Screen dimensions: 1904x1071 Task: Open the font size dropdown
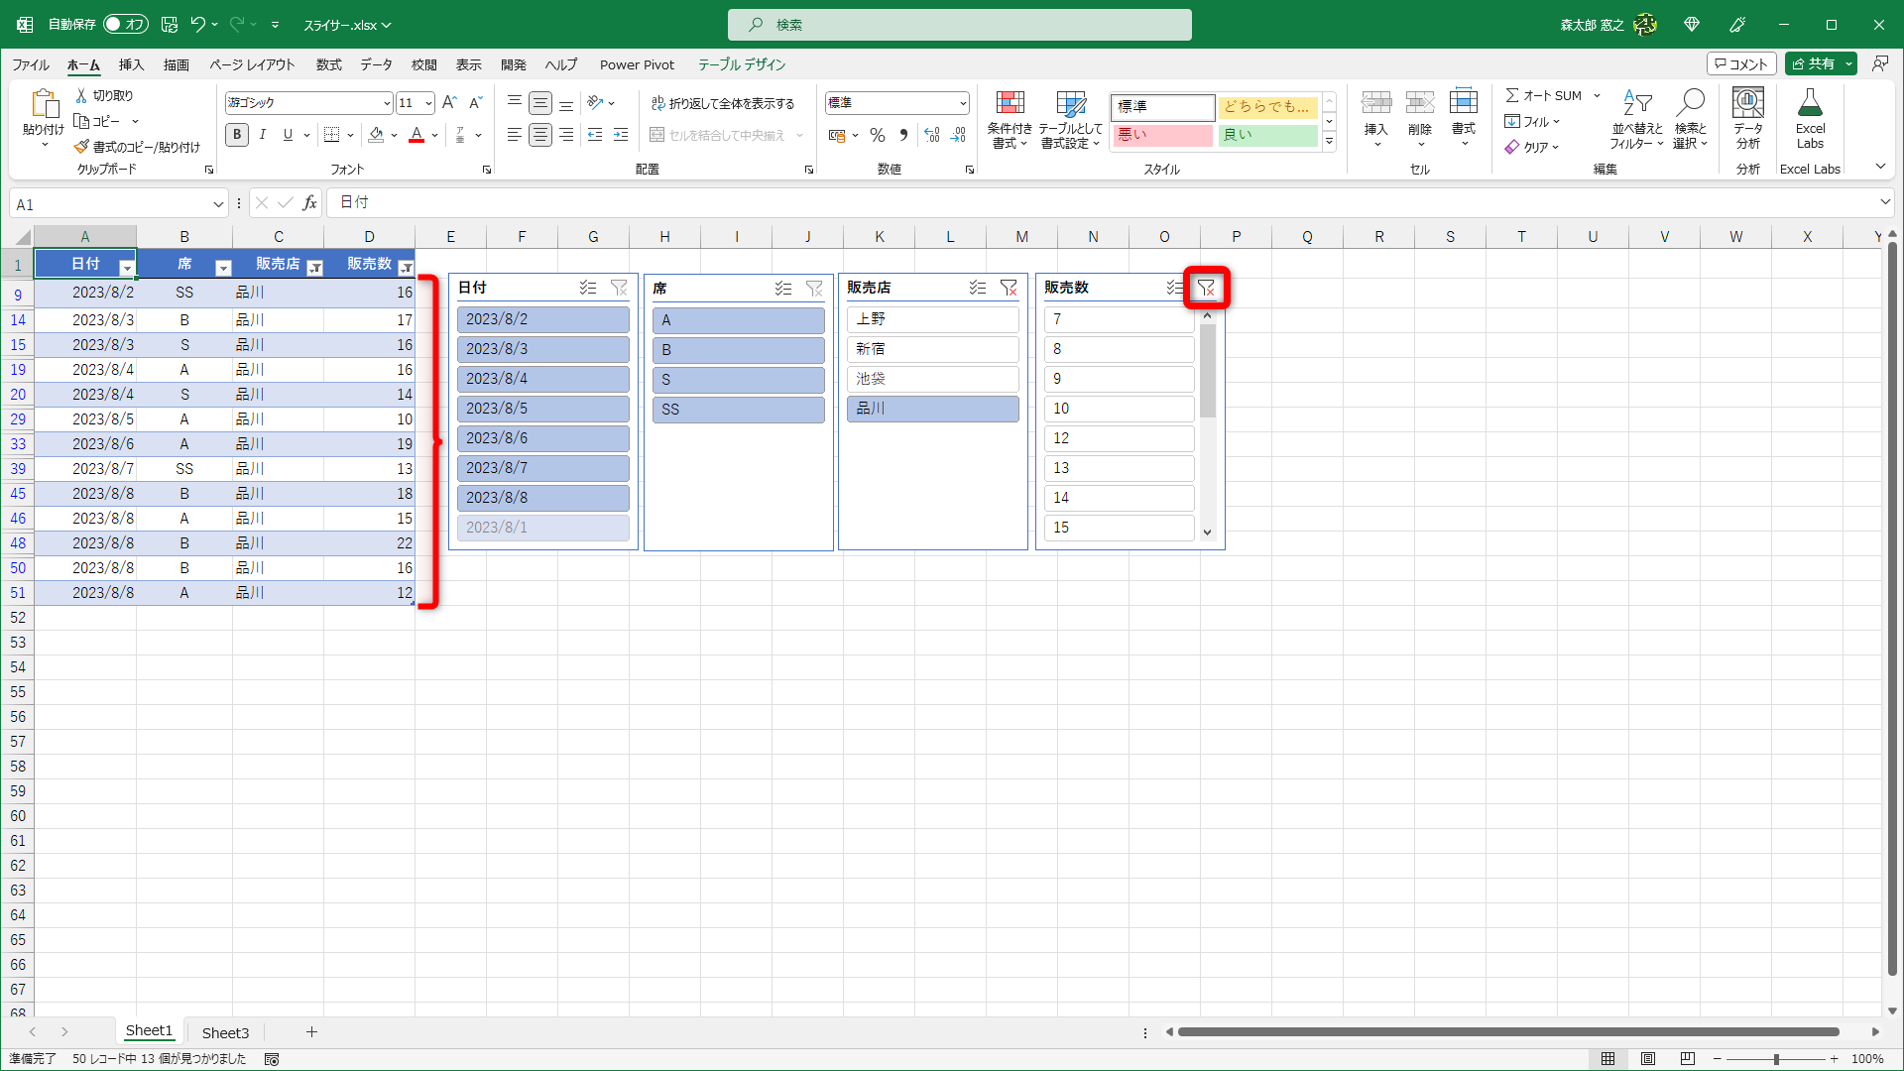[428, 103]
